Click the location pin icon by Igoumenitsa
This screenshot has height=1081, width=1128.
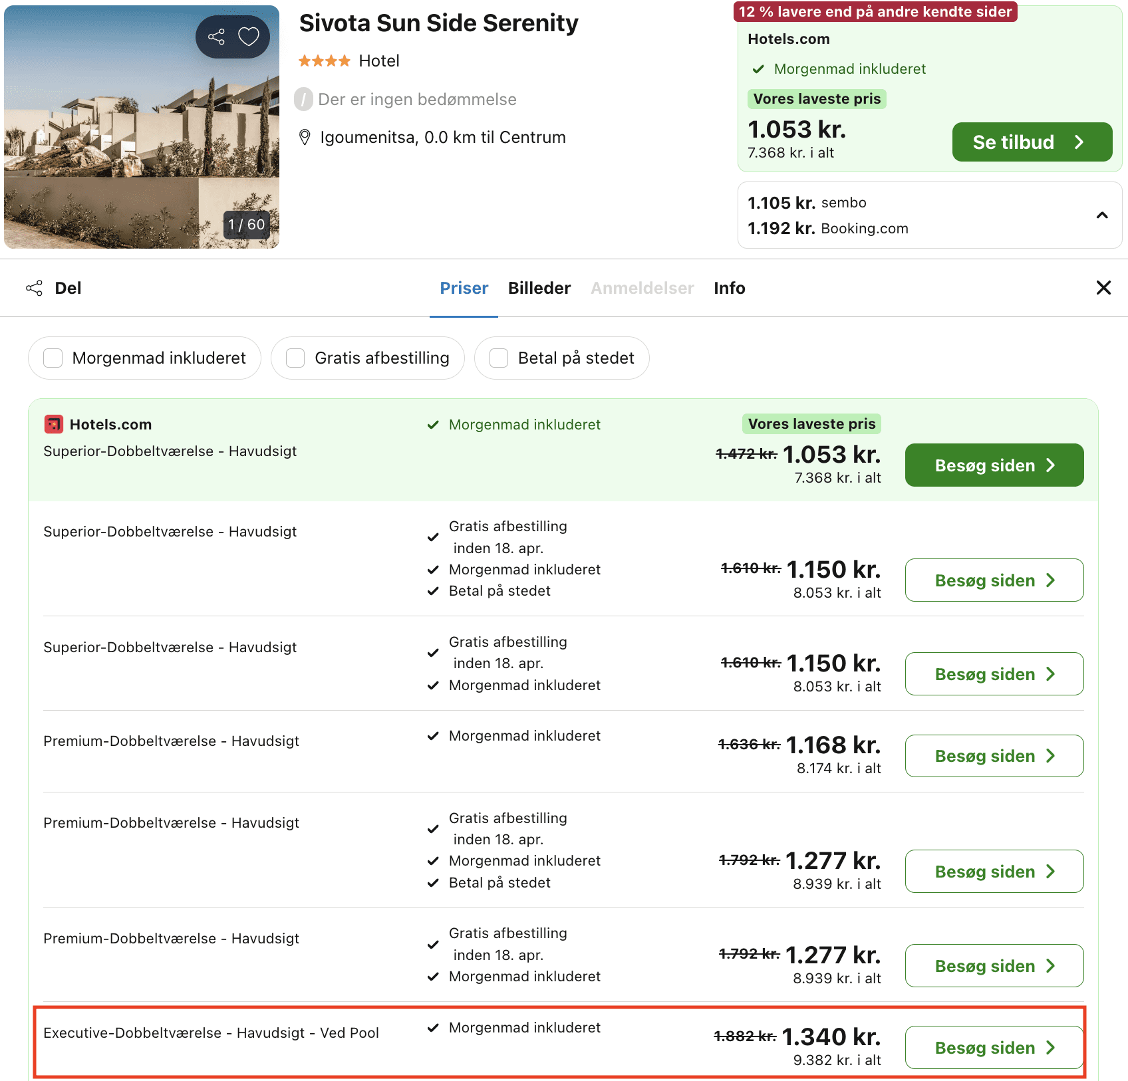[x=305, y=138]
